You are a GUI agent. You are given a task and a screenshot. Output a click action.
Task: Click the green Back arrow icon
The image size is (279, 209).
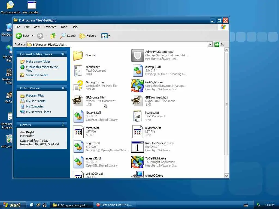[19, 36]
